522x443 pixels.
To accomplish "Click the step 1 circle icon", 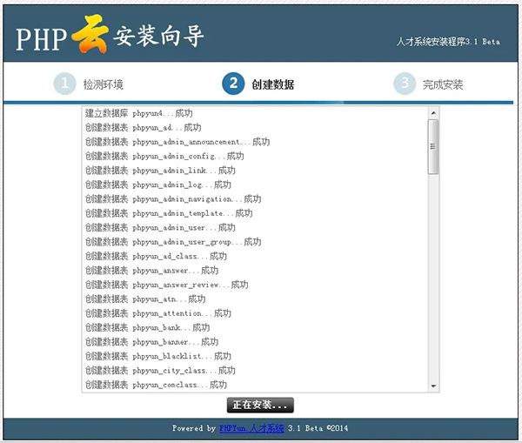I will click(x=64, y=84).
